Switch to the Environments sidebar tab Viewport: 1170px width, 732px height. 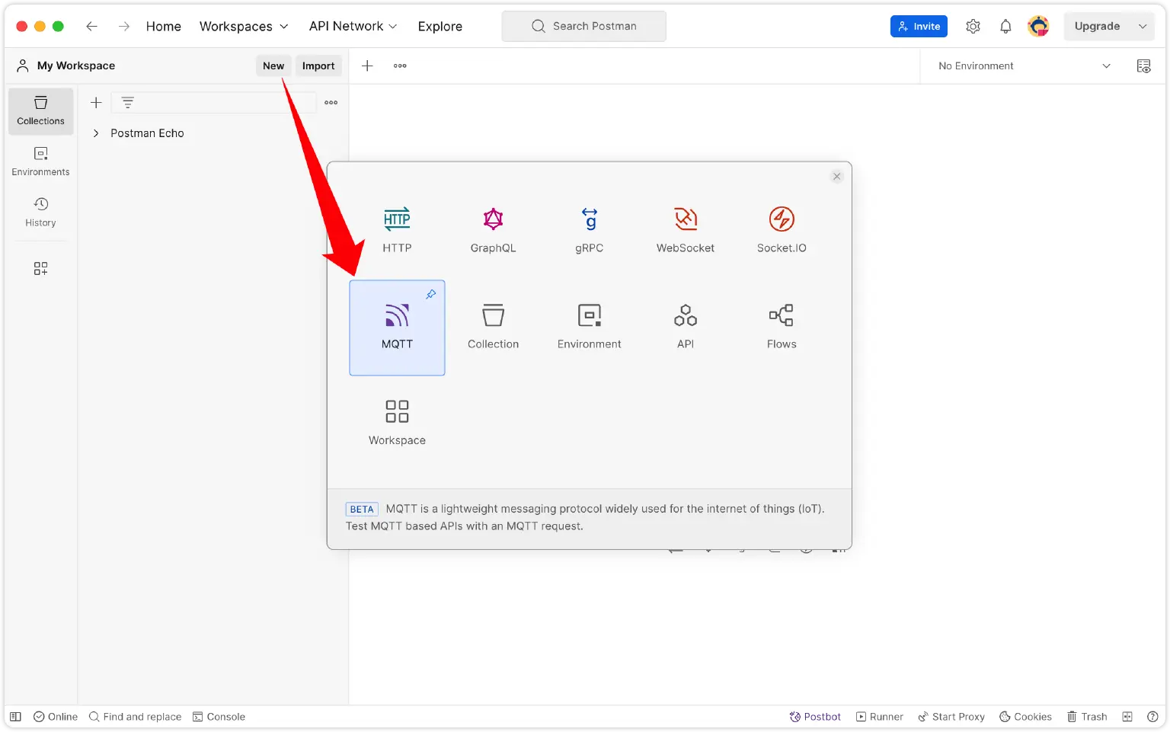pos(40,161)
